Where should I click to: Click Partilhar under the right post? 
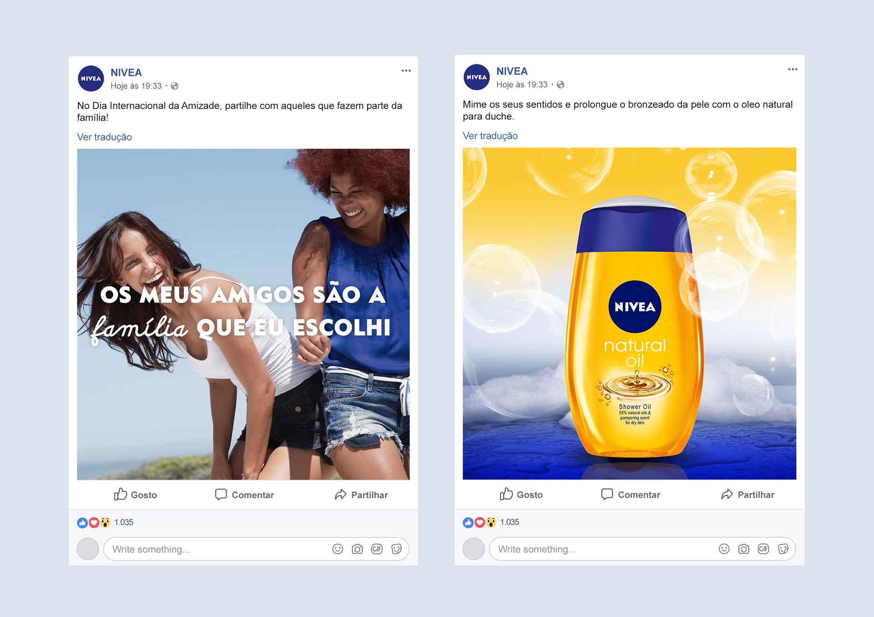coord(747,494)
